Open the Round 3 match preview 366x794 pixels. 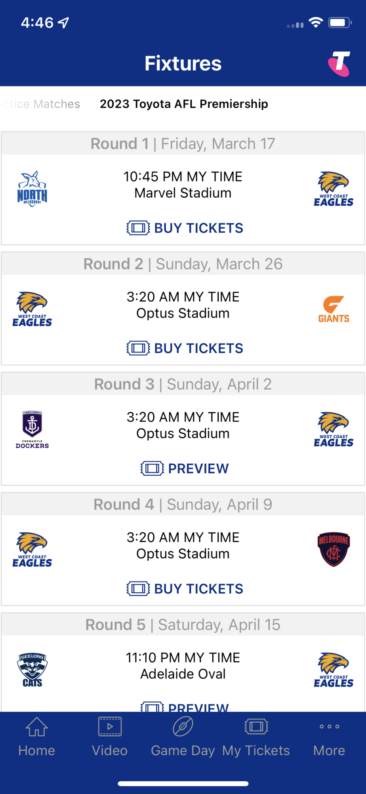point(185,468)
